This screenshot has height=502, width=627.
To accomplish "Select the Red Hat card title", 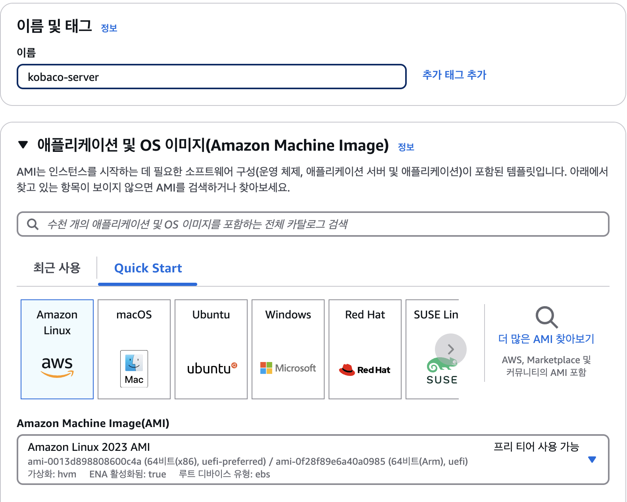I will point(365,315).
